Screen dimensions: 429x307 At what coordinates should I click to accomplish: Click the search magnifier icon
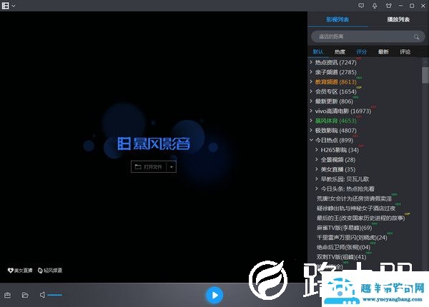tap(416, 36)
